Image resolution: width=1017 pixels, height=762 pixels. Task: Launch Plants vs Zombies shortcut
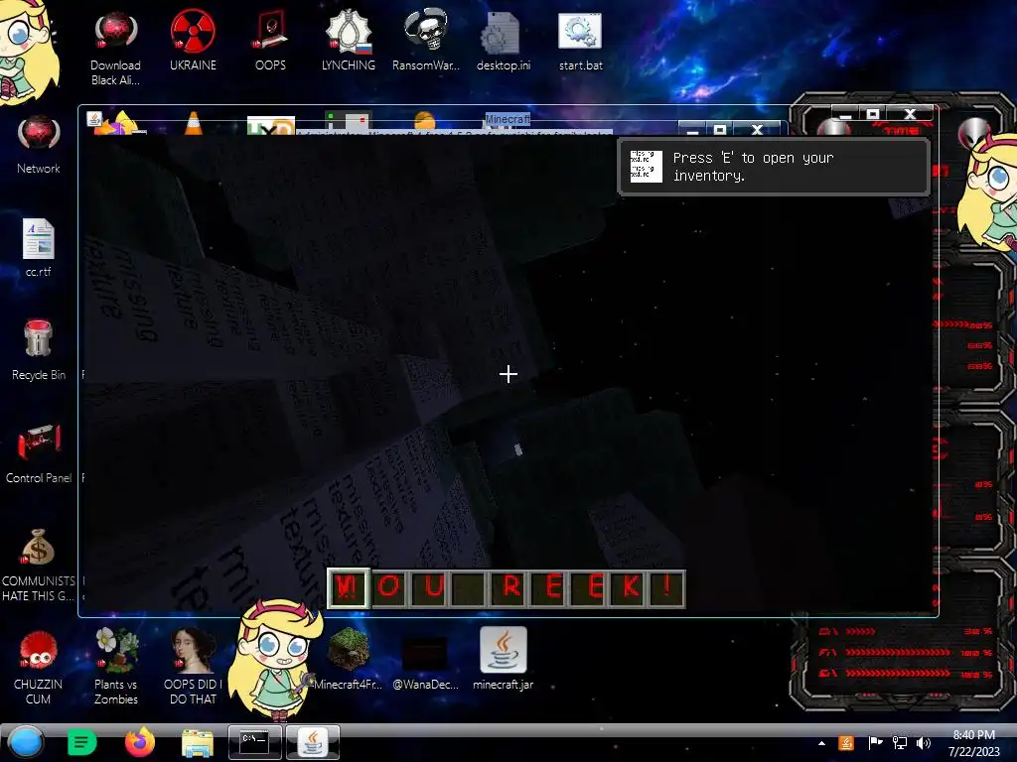116,668
